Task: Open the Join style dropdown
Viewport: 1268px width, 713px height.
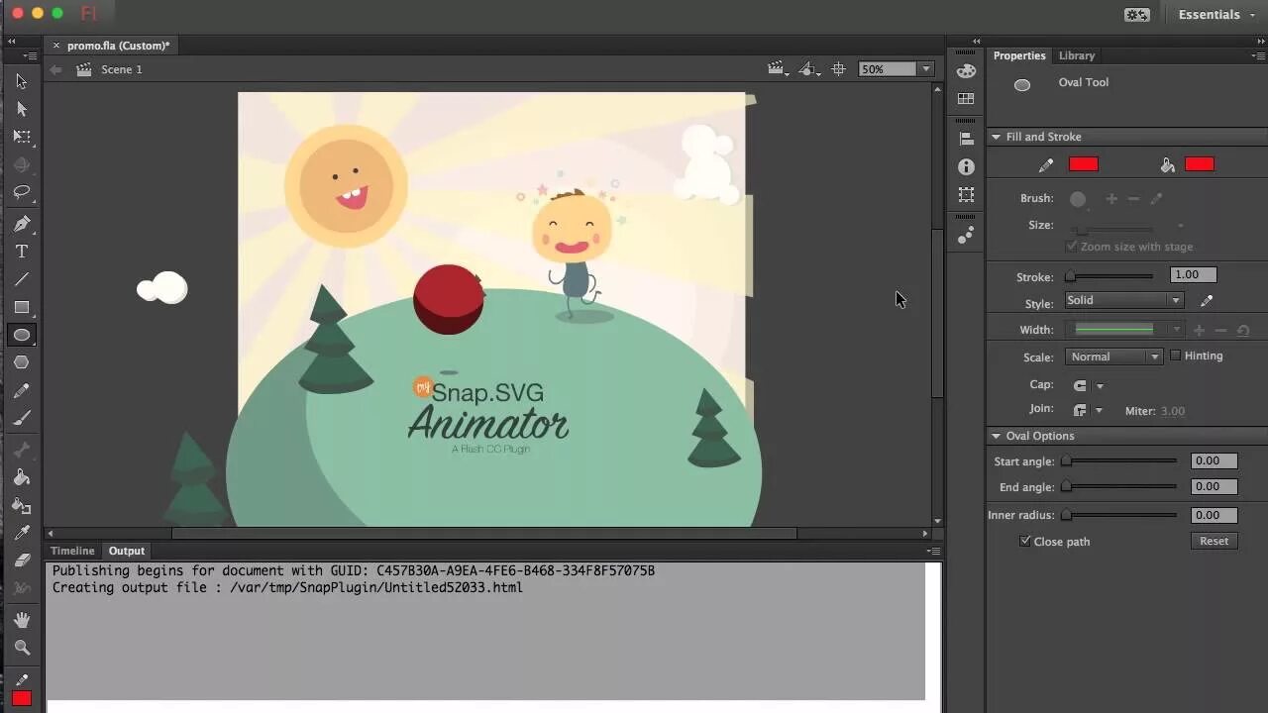Action: (1088, 410)
